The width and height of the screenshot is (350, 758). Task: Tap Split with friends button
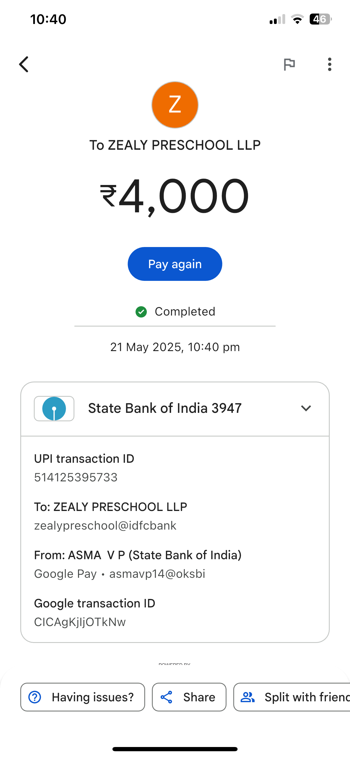[294, 697]
